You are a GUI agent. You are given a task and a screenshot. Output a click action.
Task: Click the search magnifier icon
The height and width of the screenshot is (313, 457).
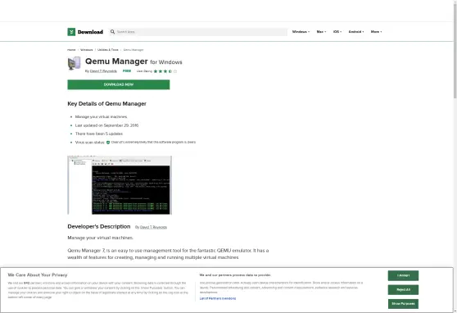tap(112, 31)
